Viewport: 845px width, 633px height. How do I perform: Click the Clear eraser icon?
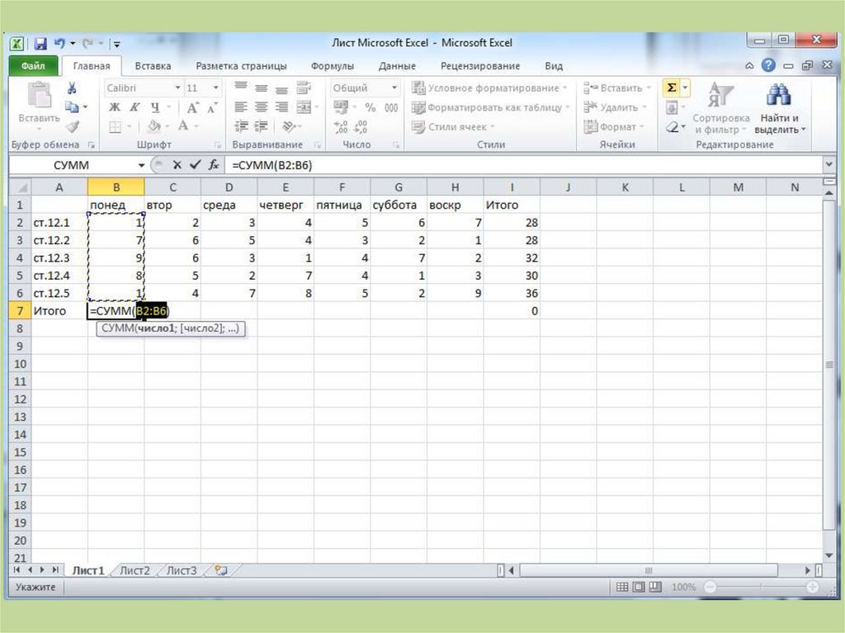[x=672, y=127]
